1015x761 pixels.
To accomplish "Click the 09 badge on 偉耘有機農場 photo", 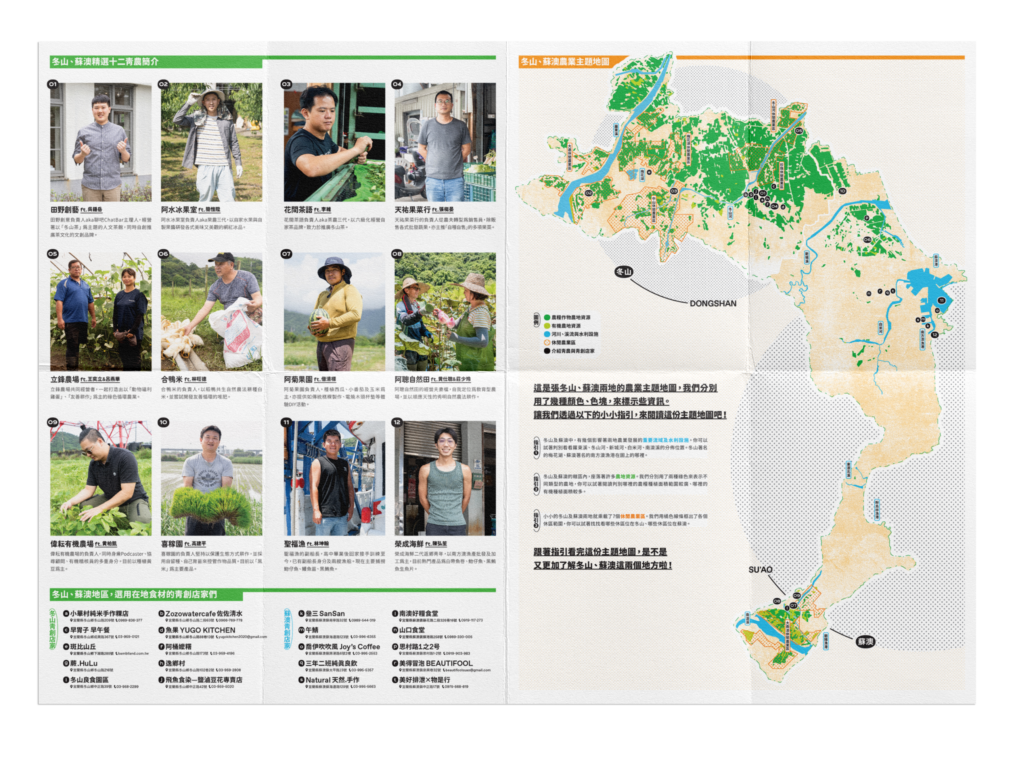I will tap(53, 422).
